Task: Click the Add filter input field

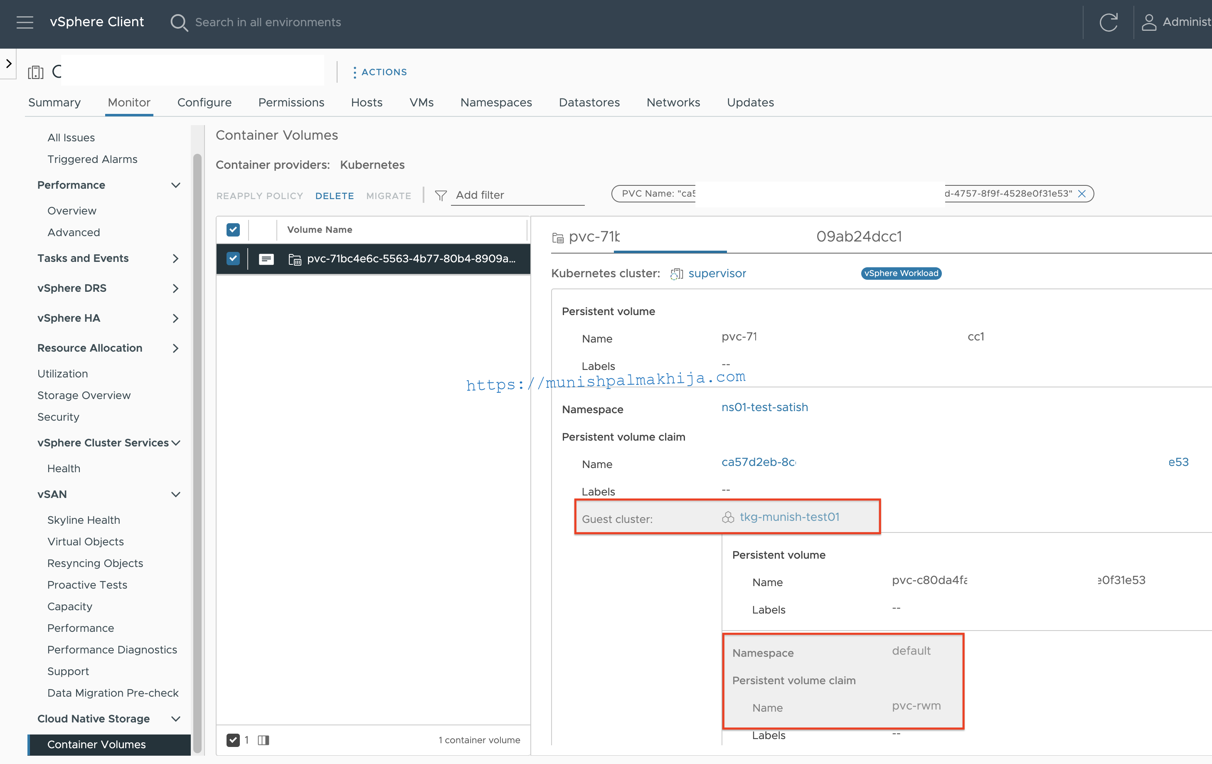Action: point(518,195)
